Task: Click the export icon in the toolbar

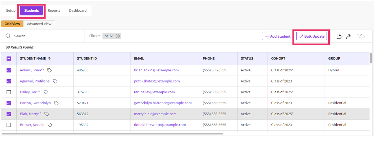Action: click(340, 36)
